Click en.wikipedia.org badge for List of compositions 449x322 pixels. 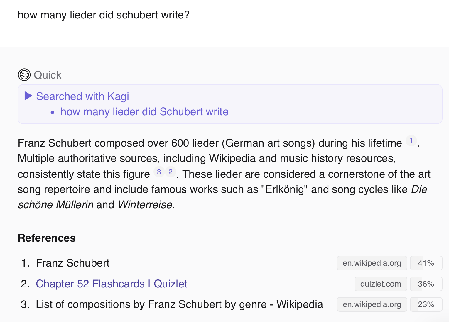372,304
